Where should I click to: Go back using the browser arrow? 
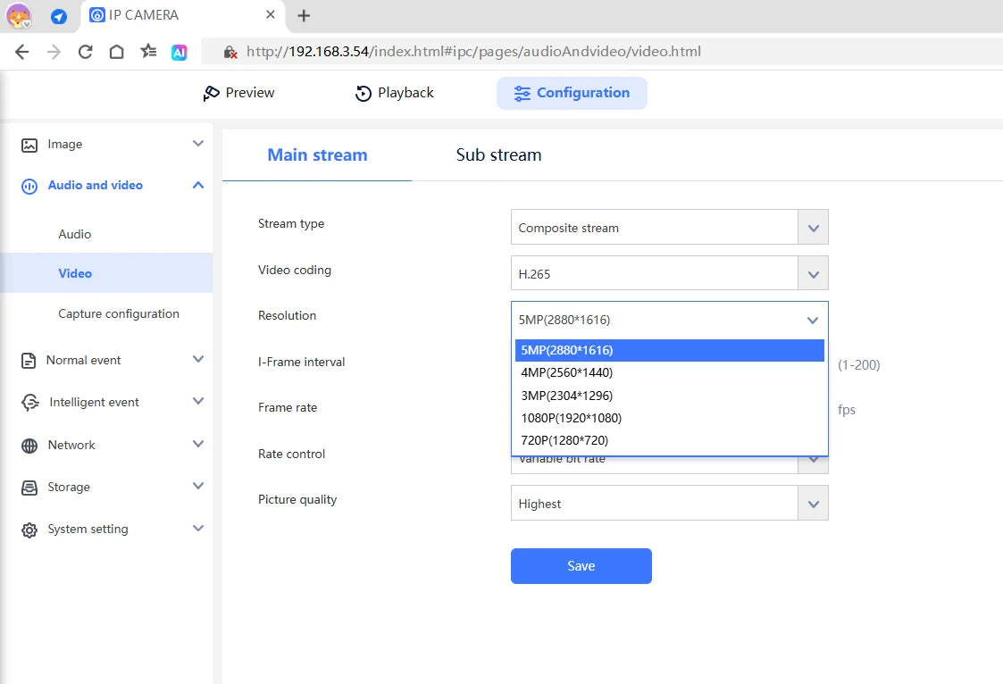22,52
